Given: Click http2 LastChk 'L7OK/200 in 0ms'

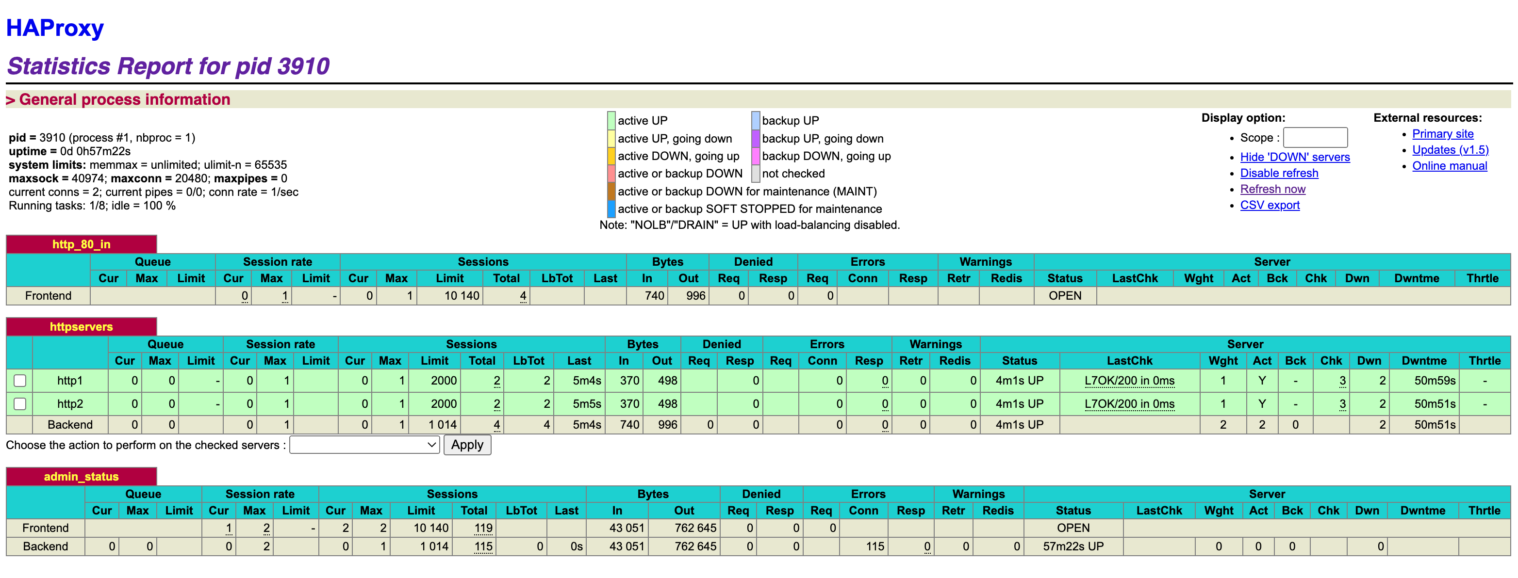Looking at the screenshot, I should 1129,404.
